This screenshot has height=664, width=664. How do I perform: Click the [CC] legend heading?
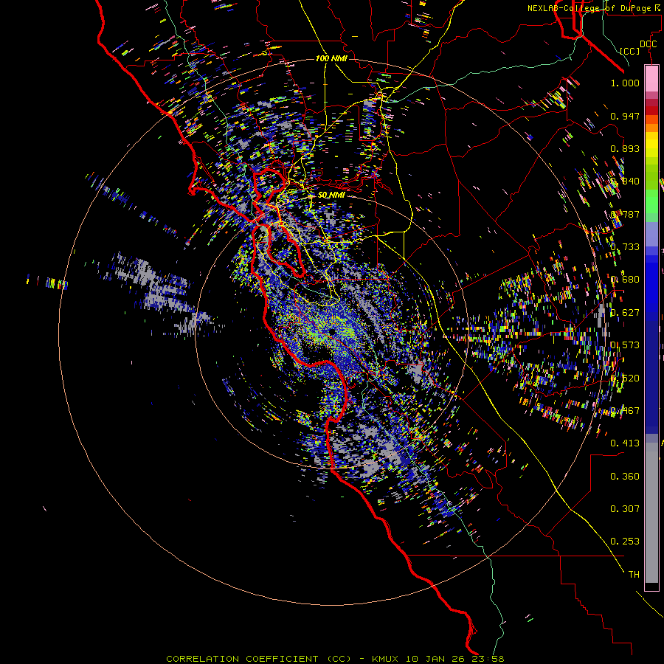630,51
